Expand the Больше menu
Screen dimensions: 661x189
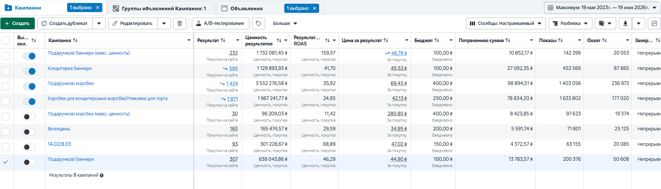[285, 23]
